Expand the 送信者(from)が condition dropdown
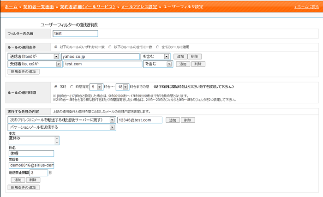Viewport: 323px width, 197px height. click(x=58, y=56)
